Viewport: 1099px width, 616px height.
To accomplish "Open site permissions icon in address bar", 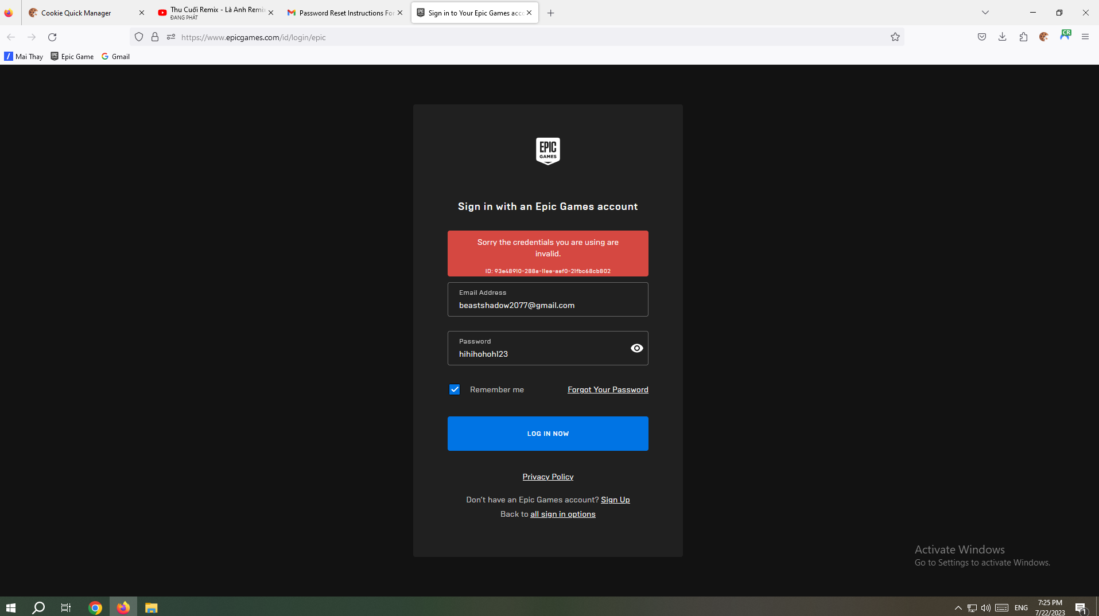I will point(171,37).
